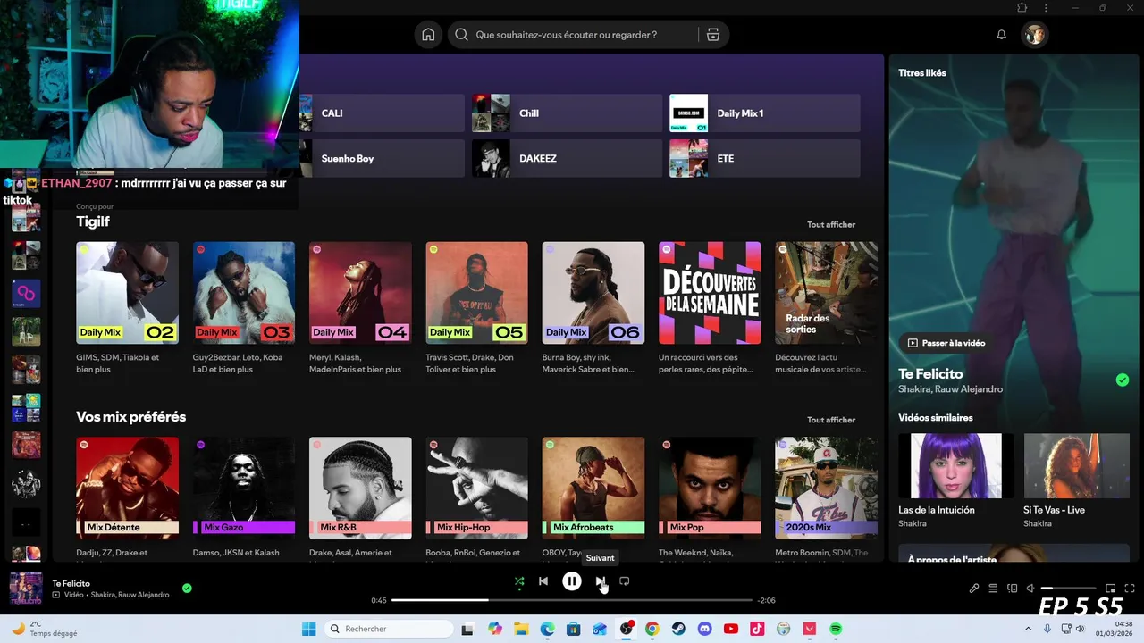Open the Browse icon in search bar
The width and height of the screenshot is (1144, 643).
[x=712, y=35]
